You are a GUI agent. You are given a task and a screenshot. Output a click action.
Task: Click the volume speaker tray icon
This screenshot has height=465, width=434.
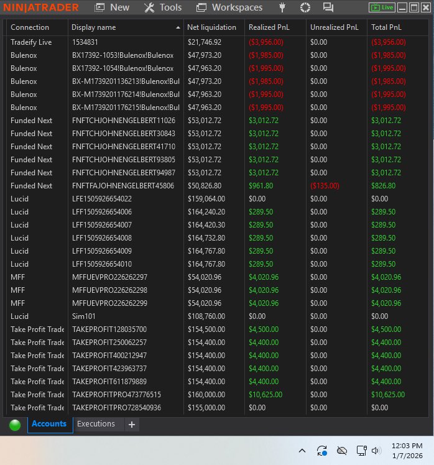coord(376,451)
